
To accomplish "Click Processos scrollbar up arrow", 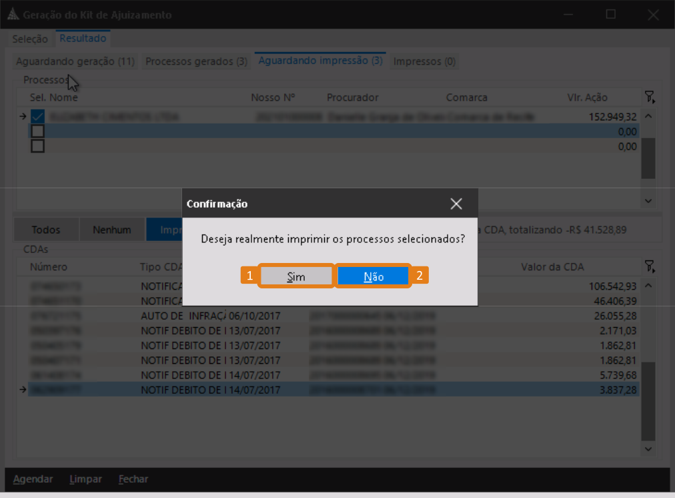I will [x=648, y=116].
